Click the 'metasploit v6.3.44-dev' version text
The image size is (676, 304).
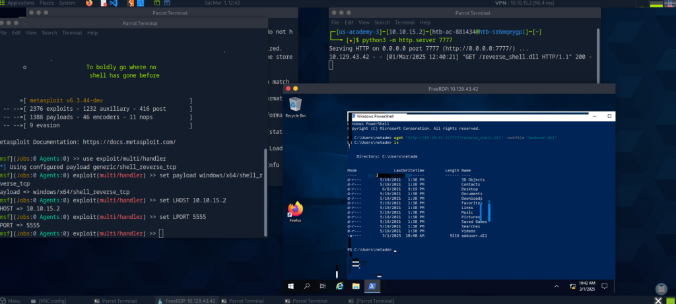(x=66, y=100)
